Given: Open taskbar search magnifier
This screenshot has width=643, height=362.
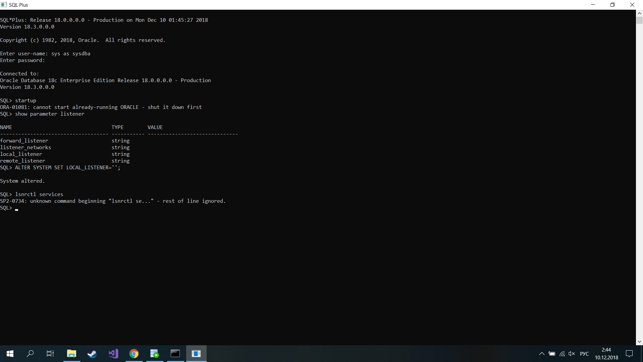Looking at the screenshot, I should 30,354.
